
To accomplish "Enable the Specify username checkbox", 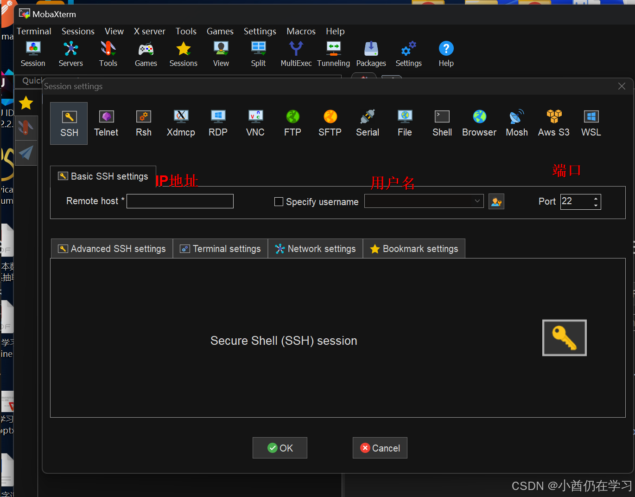I will point(279,201).
